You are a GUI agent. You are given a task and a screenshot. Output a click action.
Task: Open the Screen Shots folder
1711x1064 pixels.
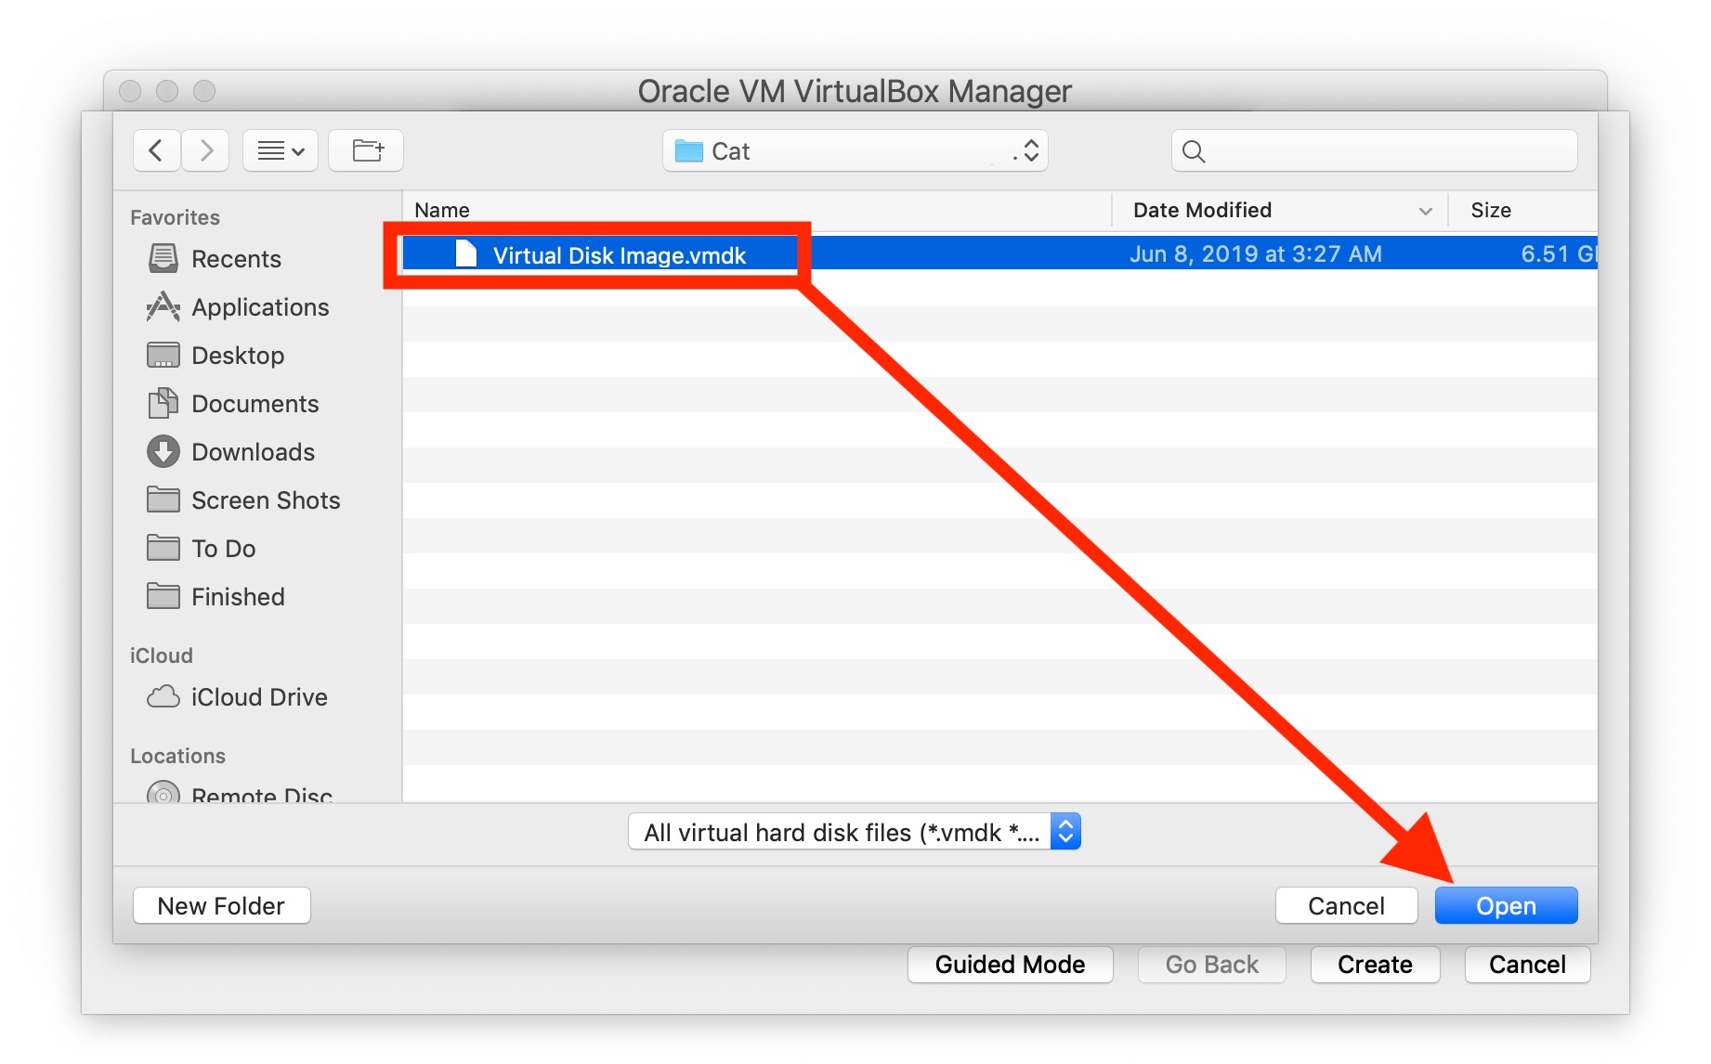(265, 500)
